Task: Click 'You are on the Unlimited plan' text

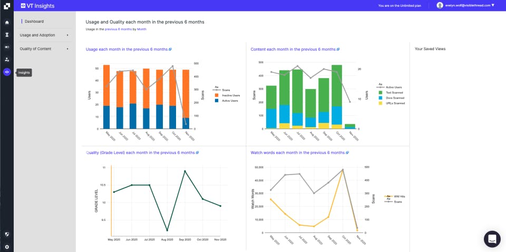Action: (400, 6)
